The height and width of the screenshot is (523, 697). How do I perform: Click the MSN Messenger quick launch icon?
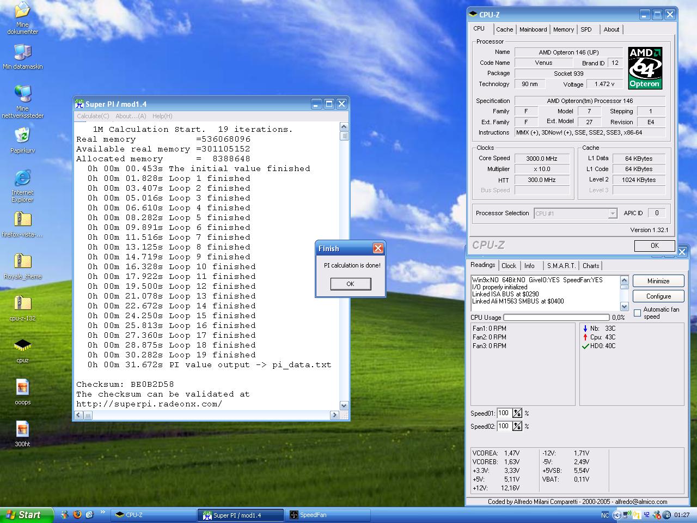pos(65,514)
